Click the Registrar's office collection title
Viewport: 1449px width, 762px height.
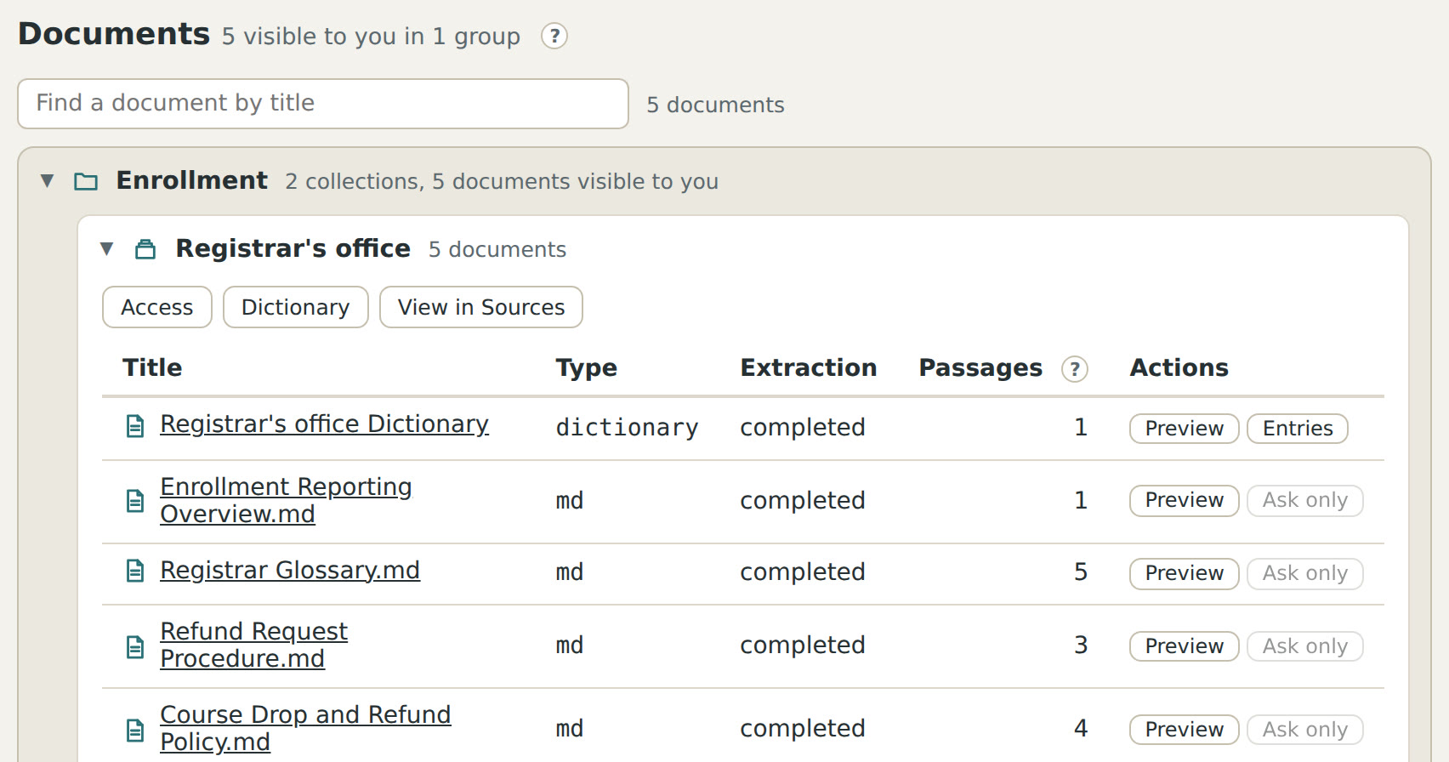[293, 248]
